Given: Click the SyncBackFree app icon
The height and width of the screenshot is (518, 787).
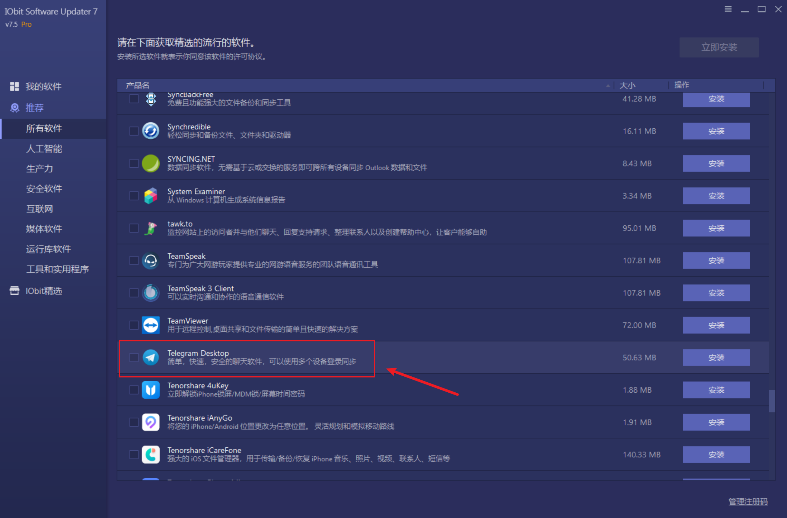Looking at the screenshot, I should click(x=151, y=99).
